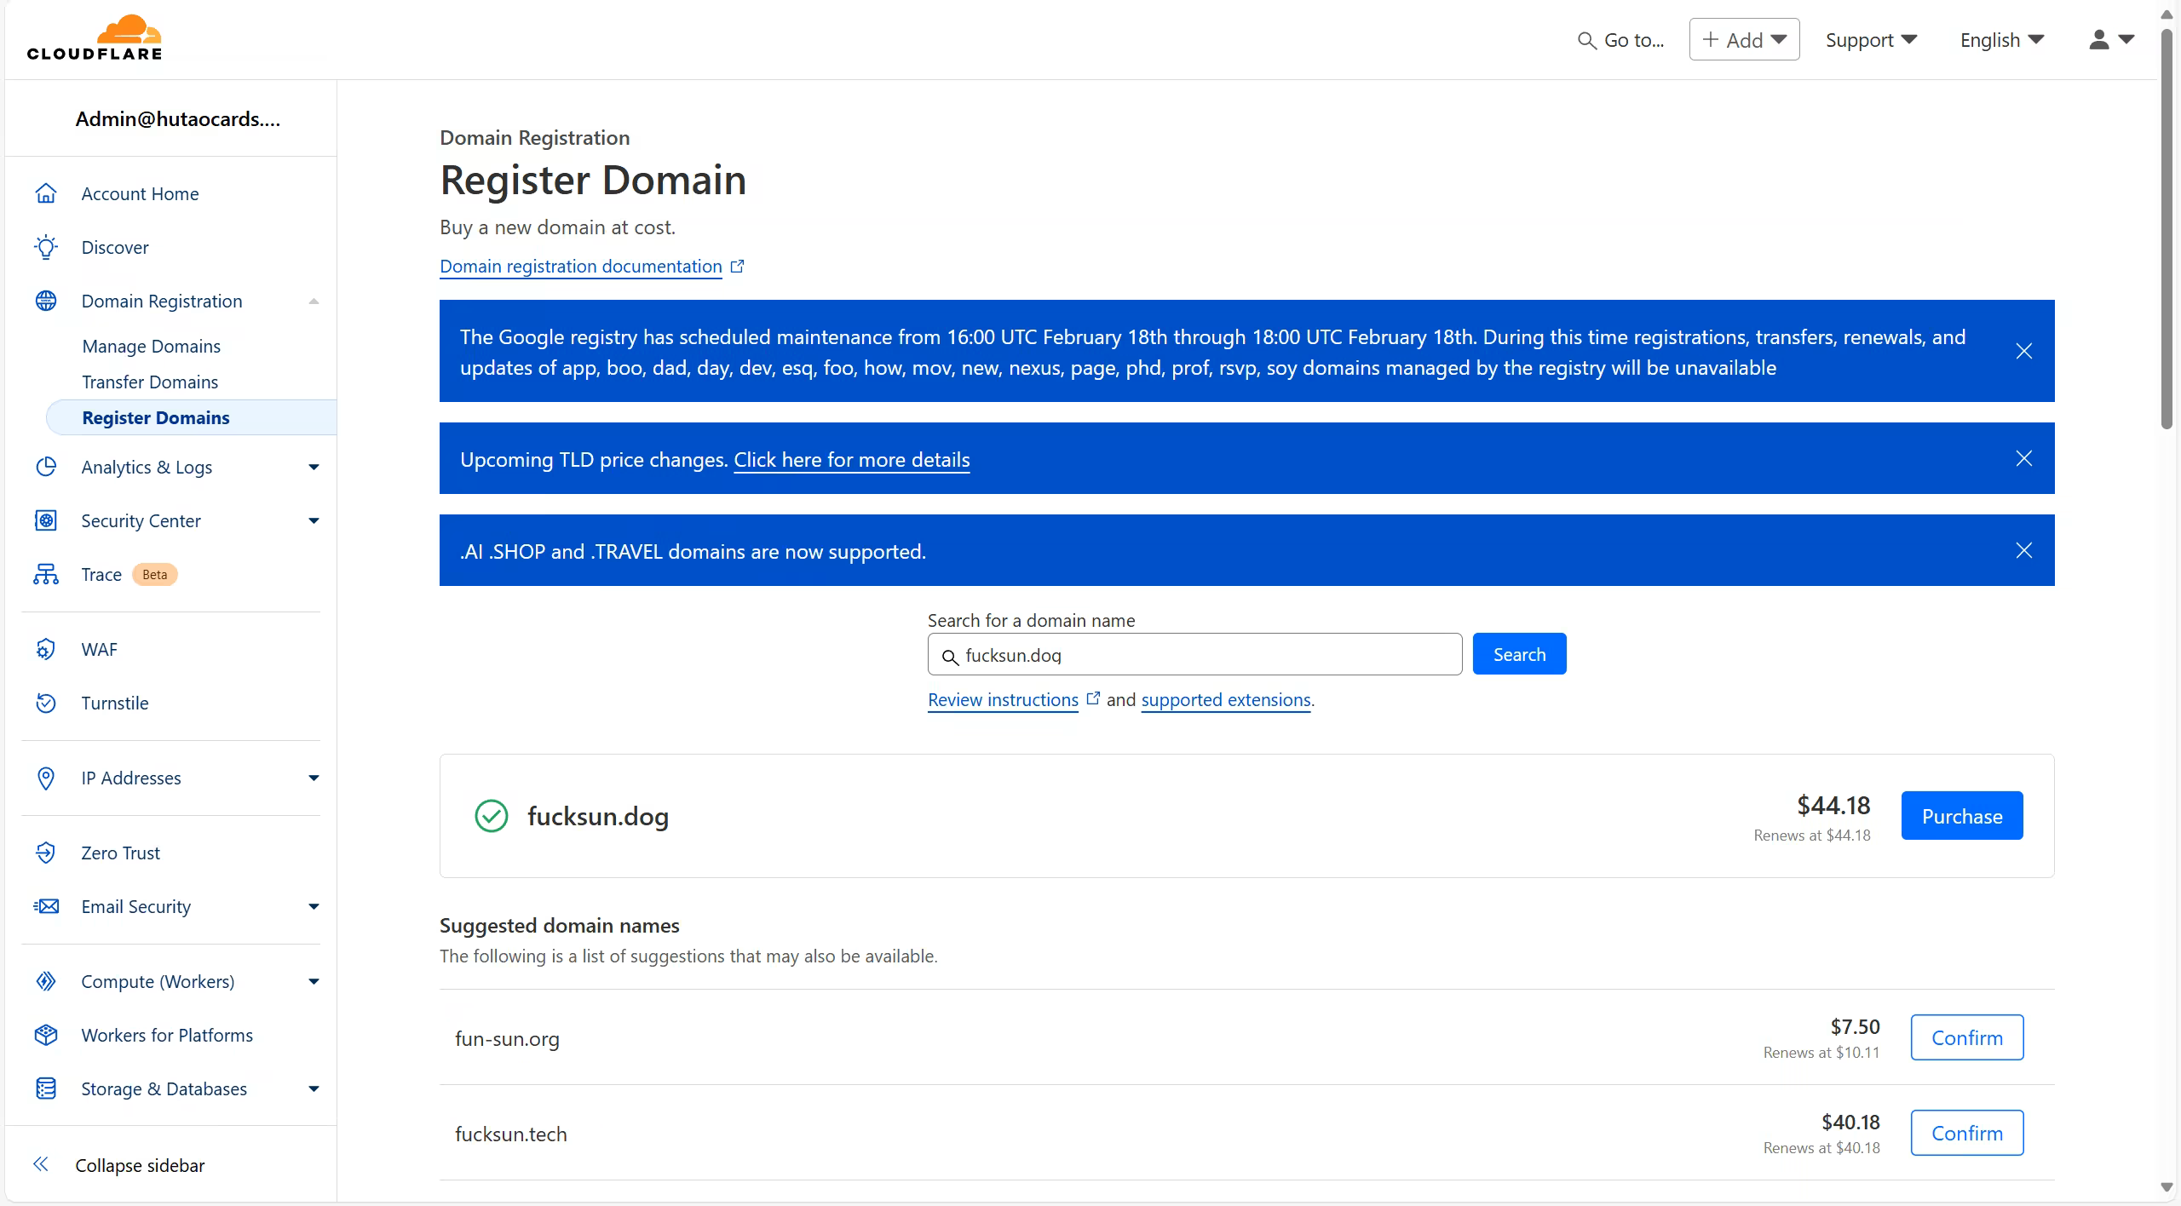Click the Zero Trust icon
The width and height of the screenshot is (2181, 1206).
coord(46,853)
